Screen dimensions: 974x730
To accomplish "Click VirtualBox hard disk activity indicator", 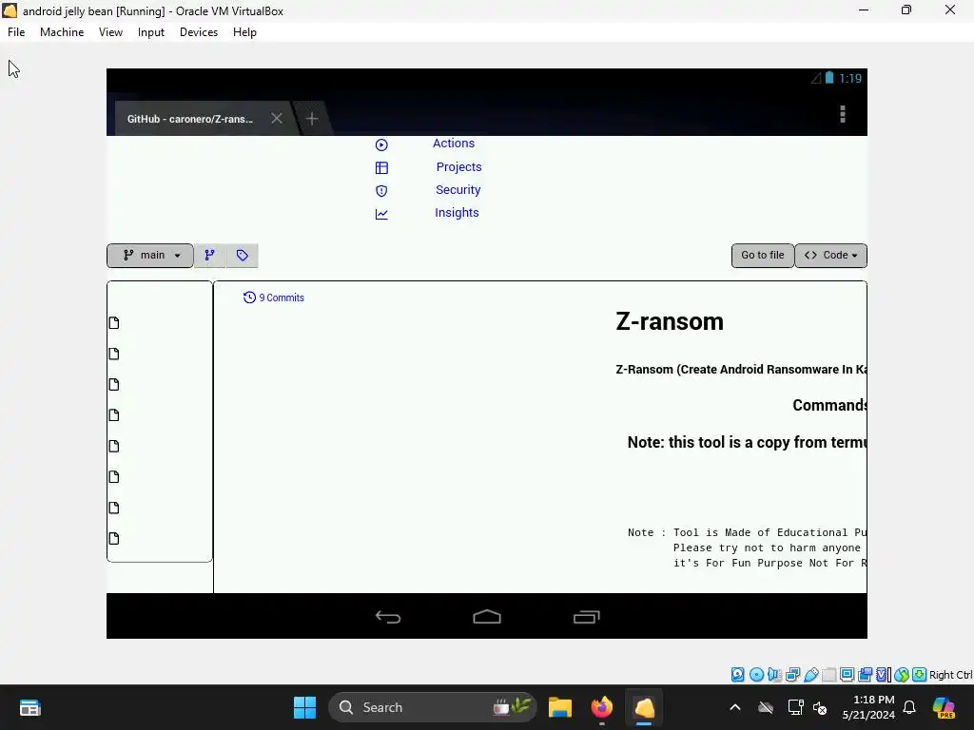I will coord(737,675).
